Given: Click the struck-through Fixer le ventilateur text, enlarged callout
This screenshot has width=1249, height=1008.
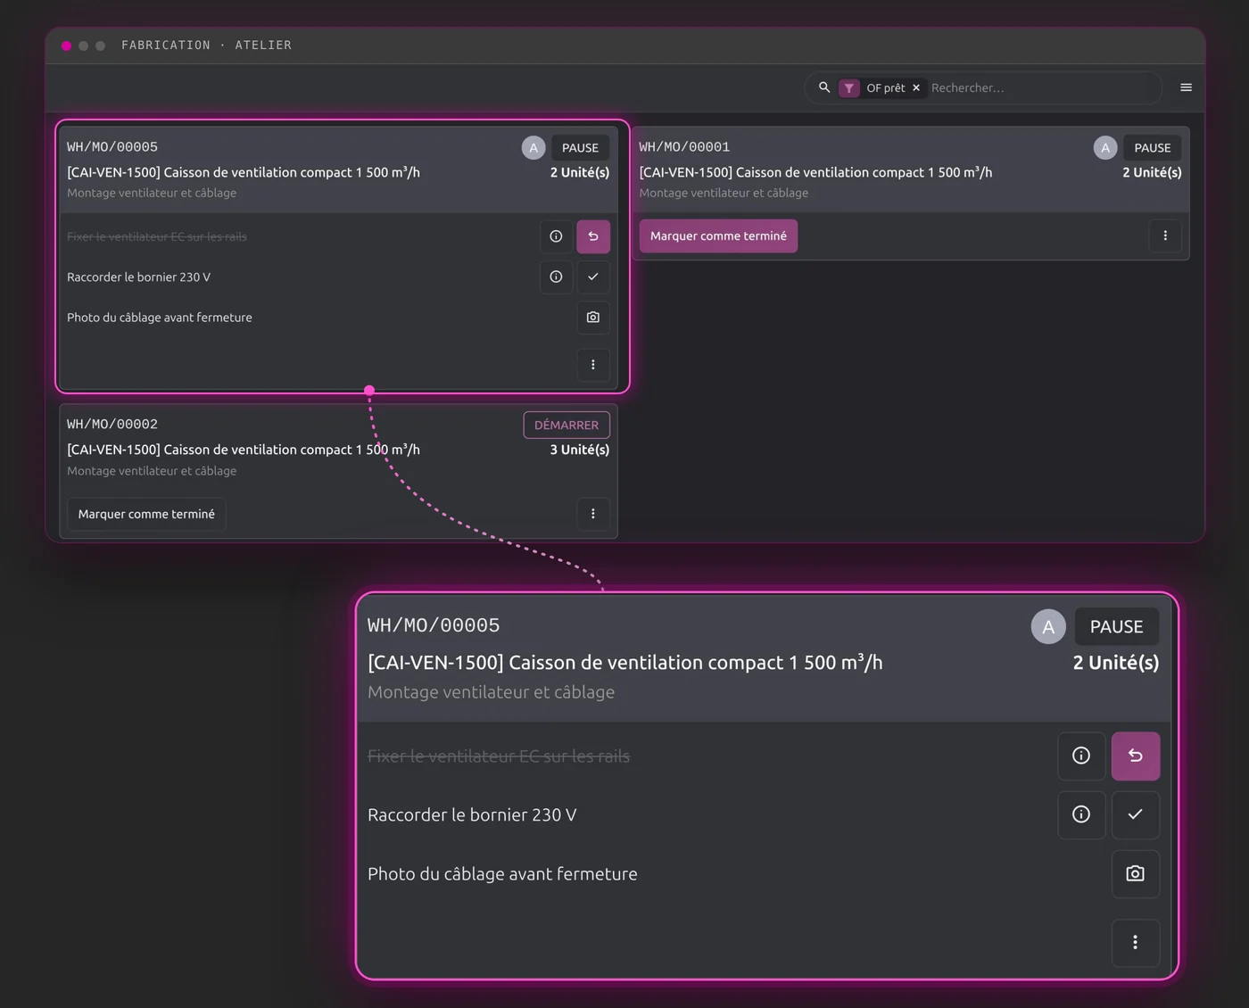Looking at the screenshot, I should tap(499, 756).
